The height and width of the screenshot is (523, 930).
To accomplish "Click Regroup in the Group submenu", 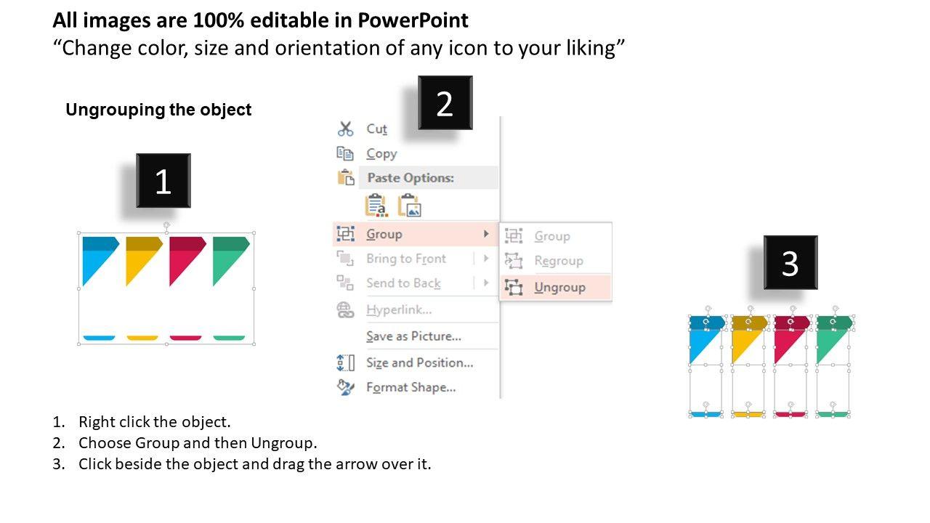I will (558, 261).
